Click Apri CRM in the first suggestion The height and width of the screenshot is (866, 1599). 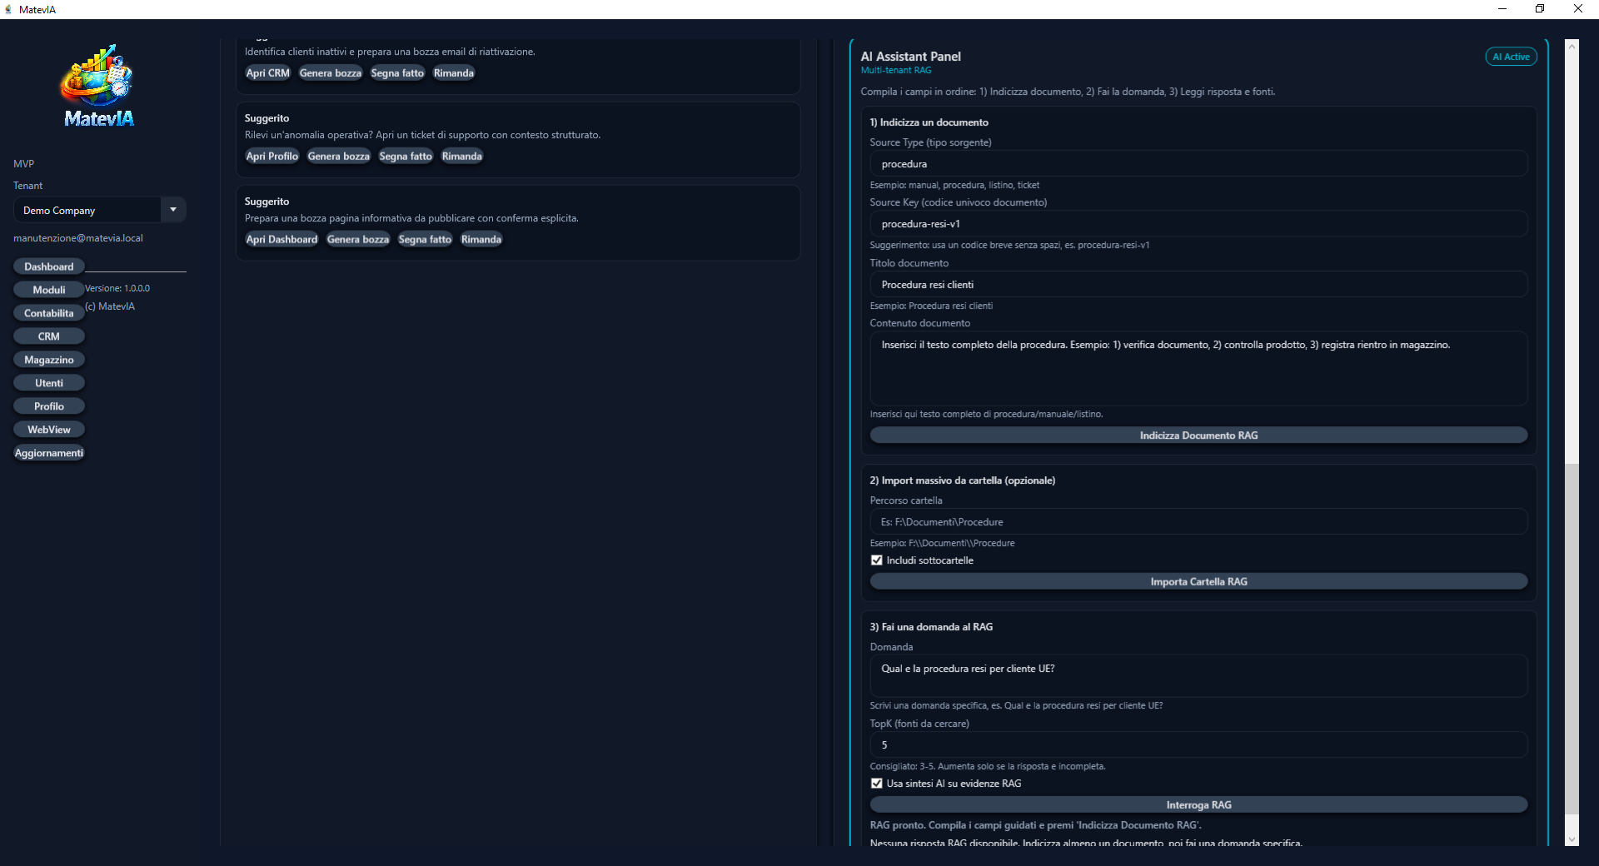pos(267,73)
